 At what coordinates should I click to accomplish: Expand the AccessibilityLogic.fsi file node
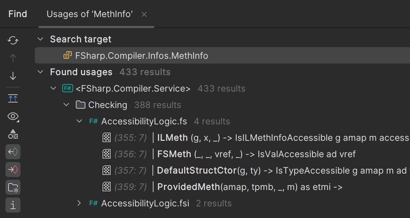79,203
